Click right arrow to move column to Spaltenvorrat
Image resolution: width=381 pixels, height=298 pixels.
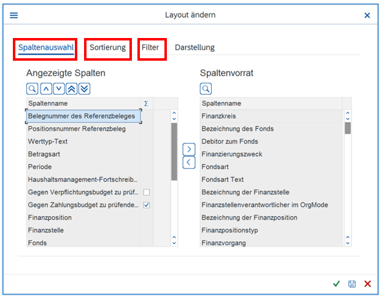pos(189,149)
